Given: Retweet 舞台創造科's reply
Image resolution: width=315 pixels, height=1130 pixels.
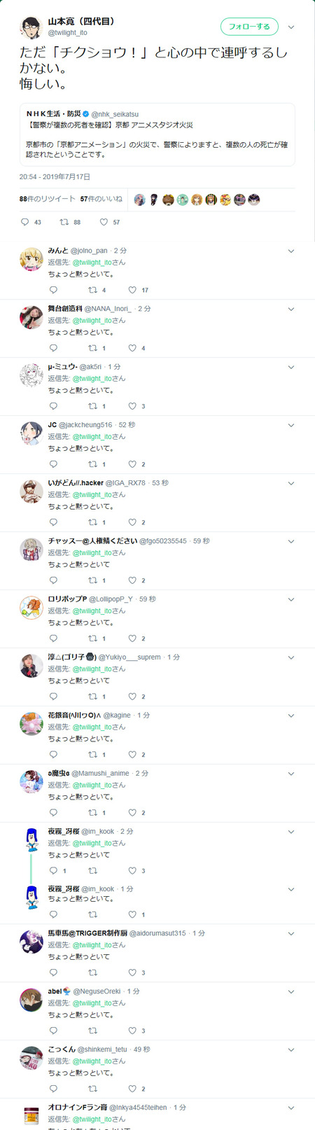Looking at the screenshot, I should click(x=93, y=348).
